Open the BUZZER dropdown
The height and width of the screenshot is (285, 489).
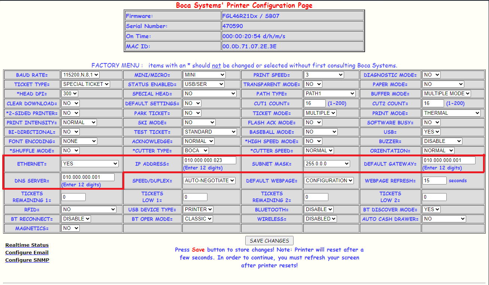click(x=442, y=141)
